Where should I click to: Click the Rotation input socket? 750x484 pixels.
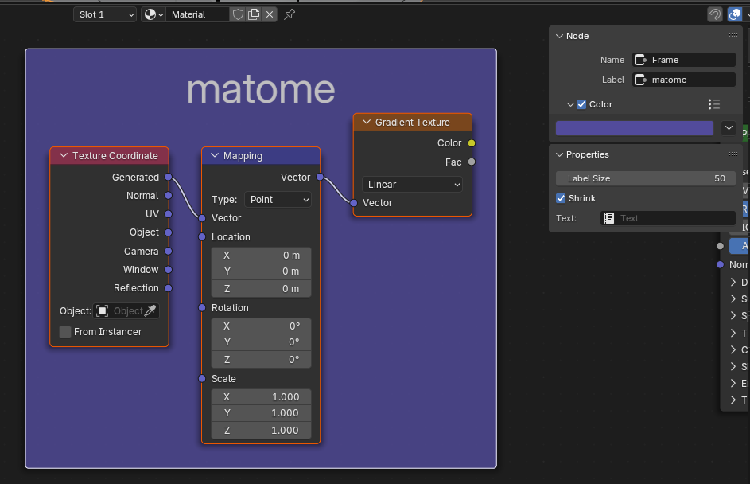202,308
